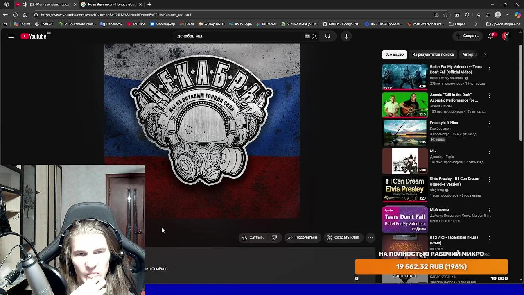The height and width of the screenshot is (295, 524).
Task: Open the on-screen keyboard in the search box
Action: pyautogui.click(x=307, y=36)
